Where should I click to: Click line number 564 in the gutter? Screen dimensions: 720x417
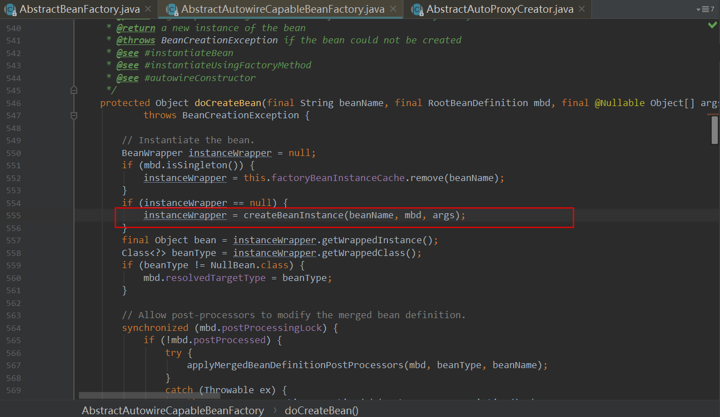click(x=13, y=328)
